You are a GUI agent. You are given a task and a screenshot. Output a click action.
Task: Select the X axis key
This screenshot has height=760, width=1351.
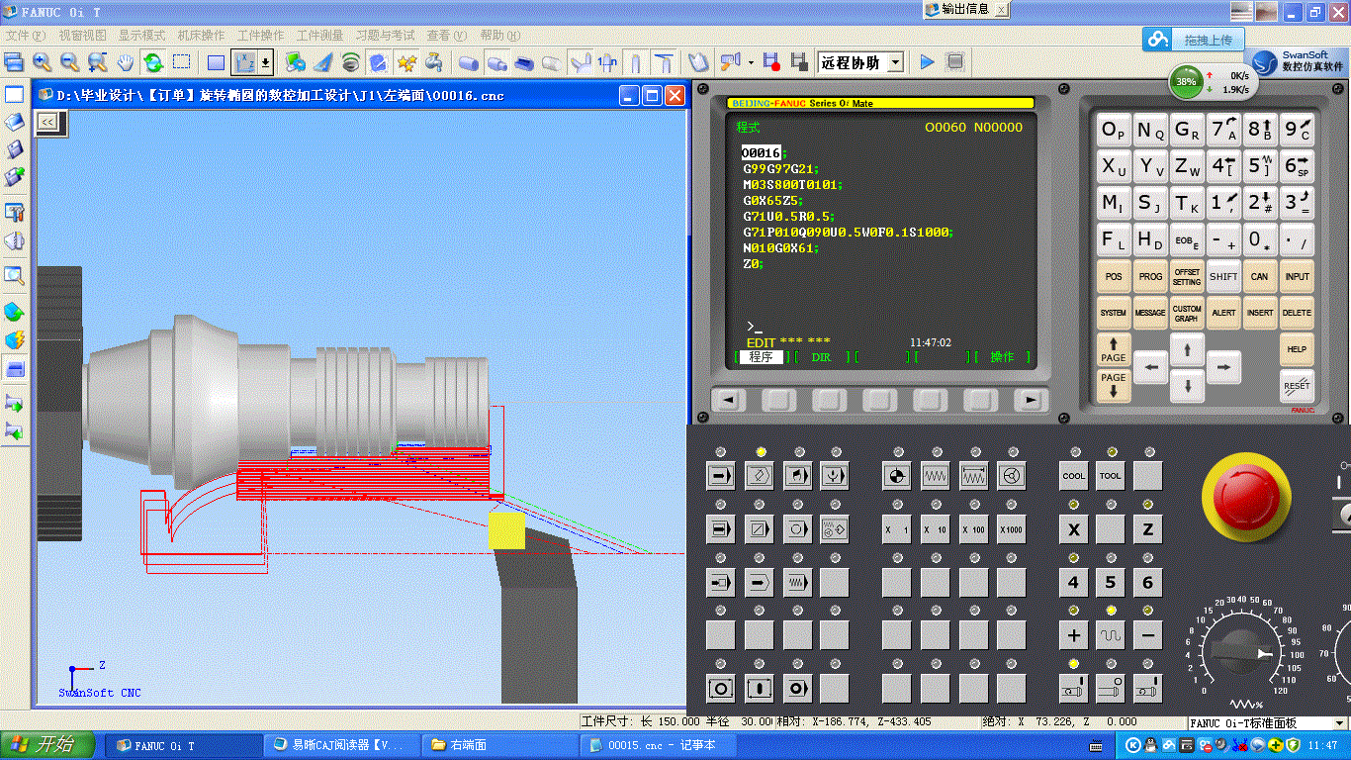1073,529
